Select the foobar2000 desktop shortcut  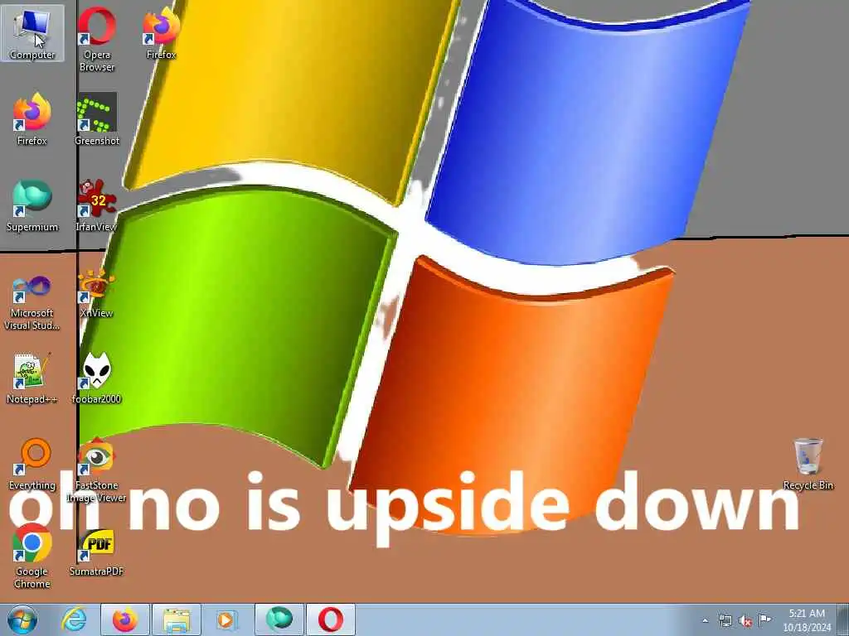pos(96,378)
